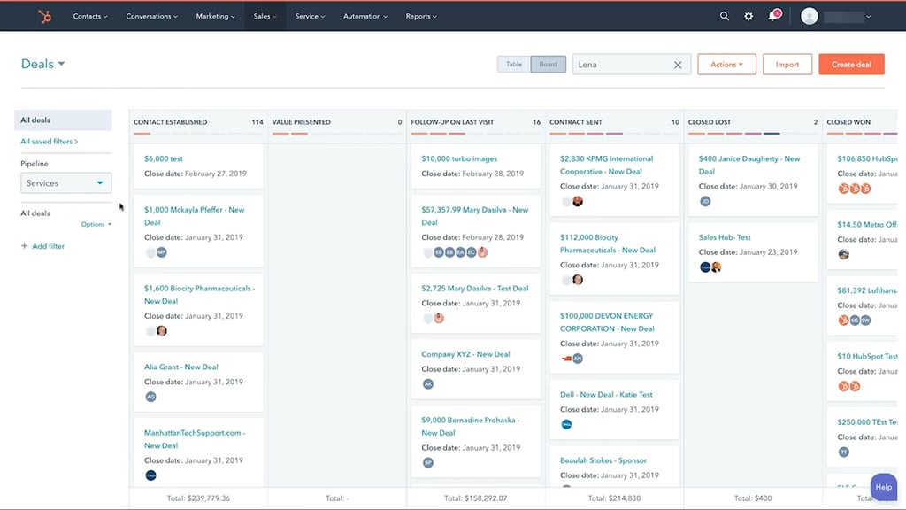Click avatar on Company XYZ deal card
The width and height of the screenshot is (906, 510).
coord(428,384)
